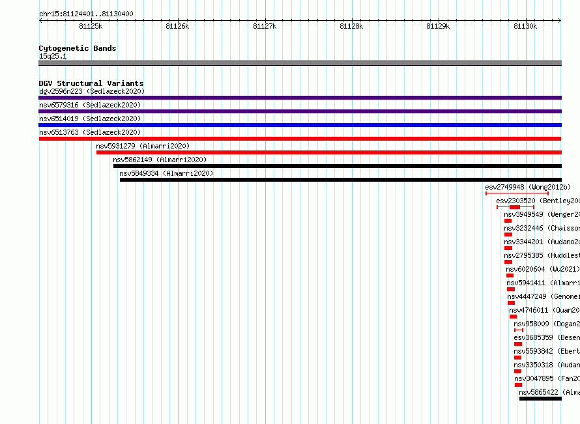Click the 81129k ruler tick label
The image size is (580, 424).
coord(438,26)
